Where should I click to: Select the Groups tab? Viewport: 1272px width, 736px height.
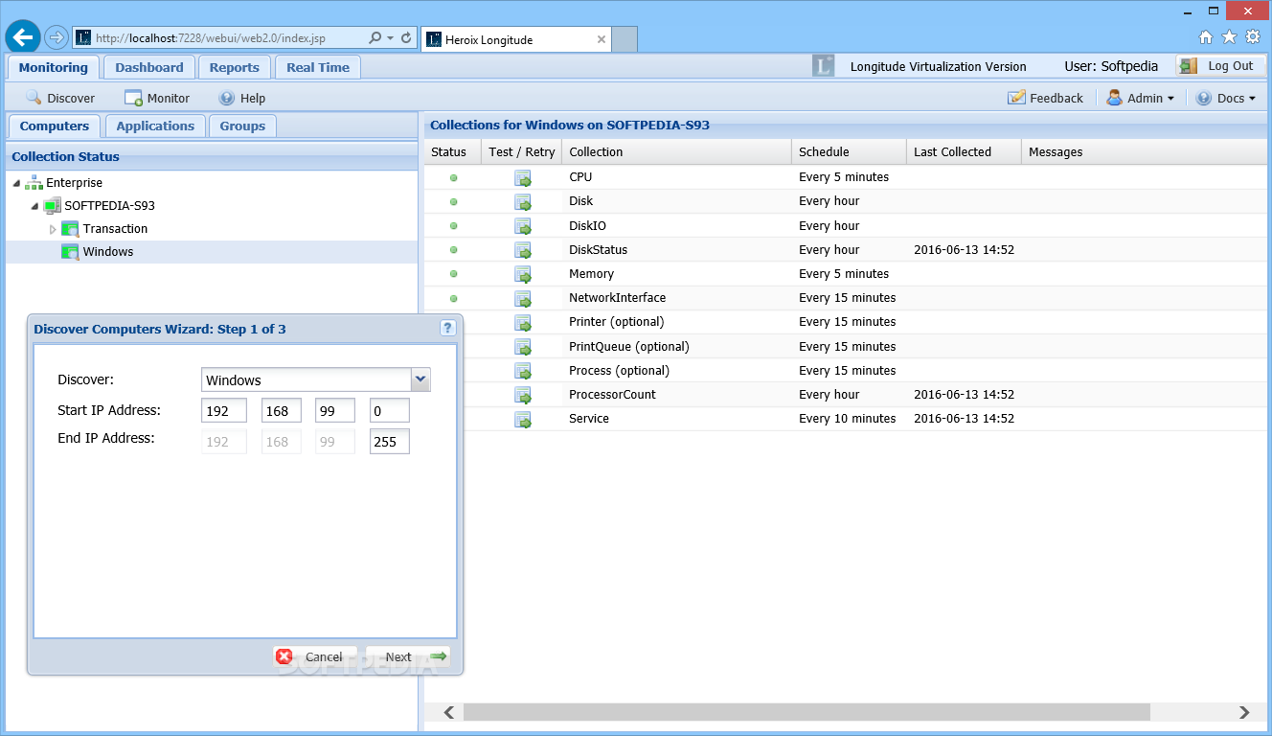[242, 126]
